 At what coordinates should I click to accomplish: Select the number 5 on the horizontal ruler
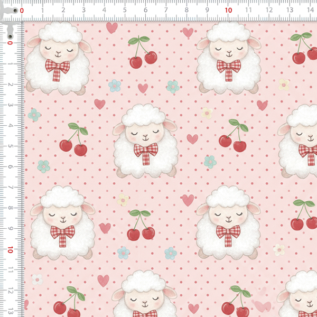point(125,10)
